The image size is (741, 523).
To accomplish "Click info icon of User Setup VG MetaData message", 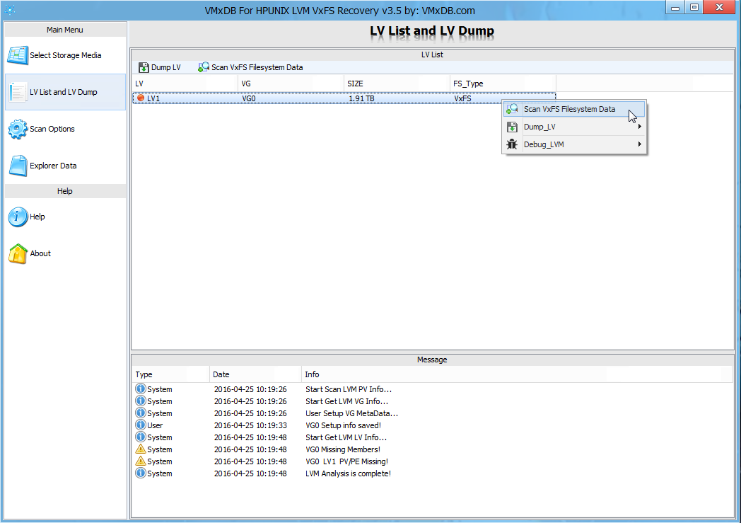I will pyautogui.click(x=141, y=413).
